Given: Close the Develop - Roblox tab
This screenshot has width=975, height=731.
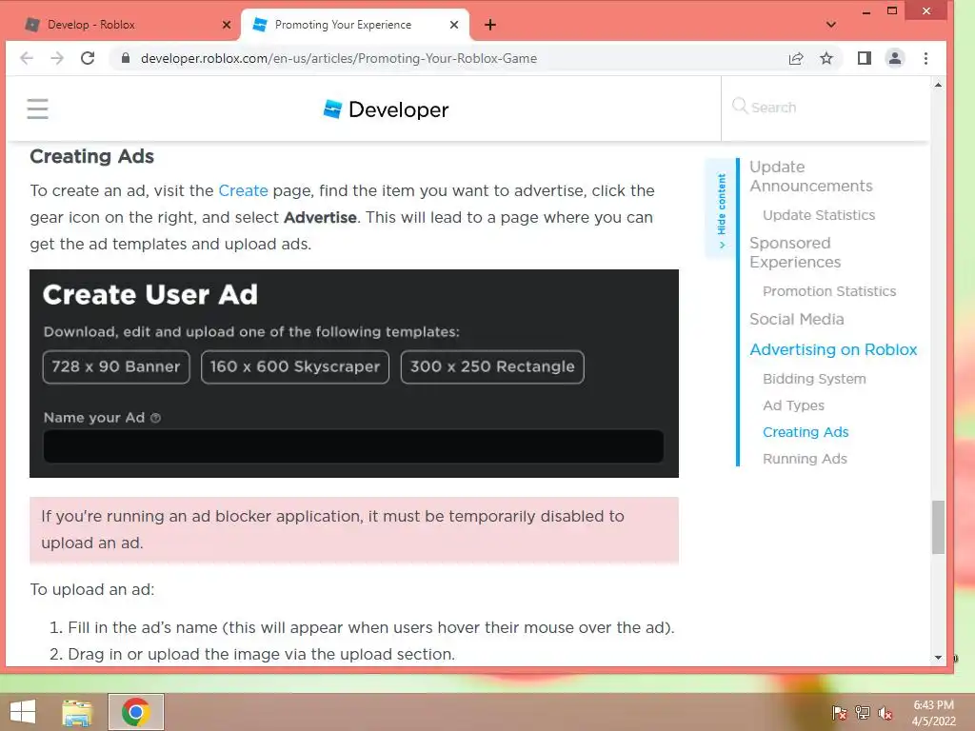Looking at the screenshot, I should click(x=227, y=25).
